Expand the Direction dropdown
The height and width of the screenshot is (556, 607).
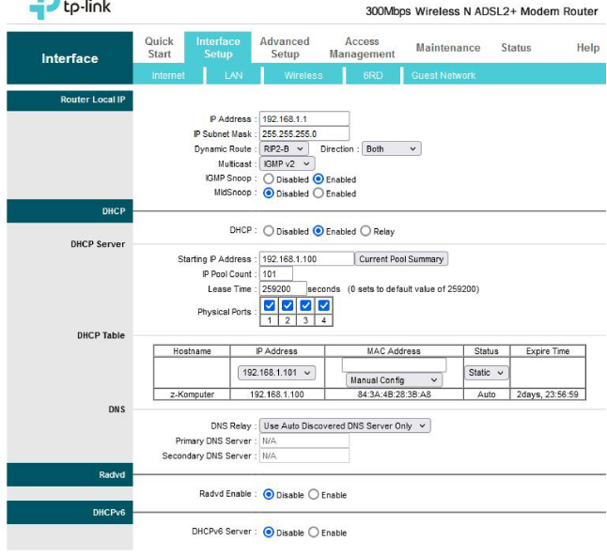click(391, 148)
